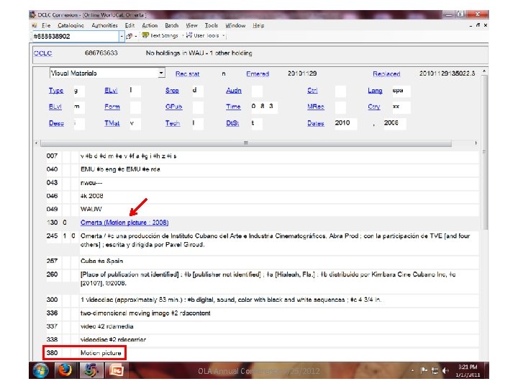Click the 046 field 'ǂk 2008'
The height and width of the screenshot is (389, 518).
(x=92, y=196)
